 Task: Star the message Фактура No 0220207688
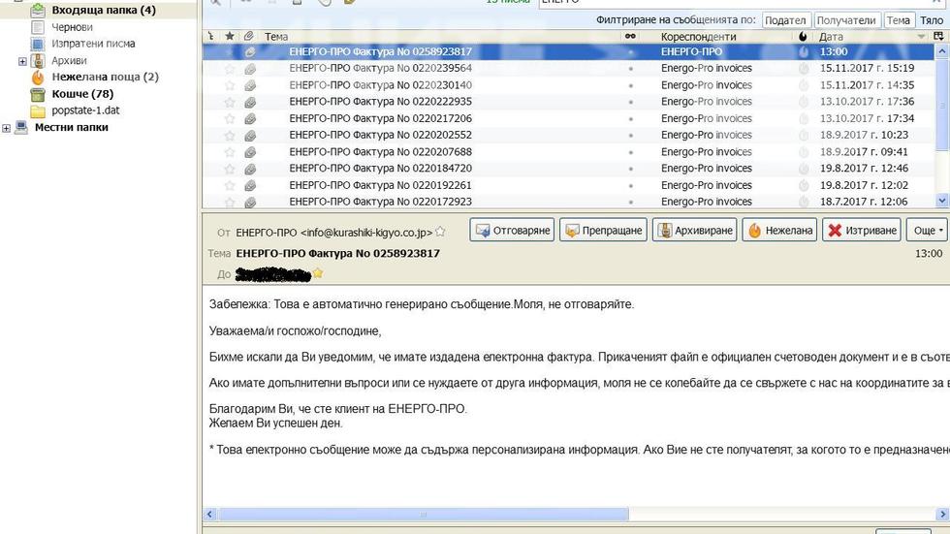coord(230,152)
